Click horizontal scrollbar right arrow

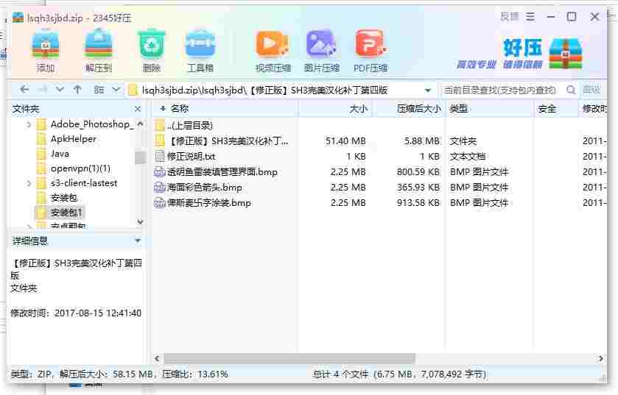(600, 358)
